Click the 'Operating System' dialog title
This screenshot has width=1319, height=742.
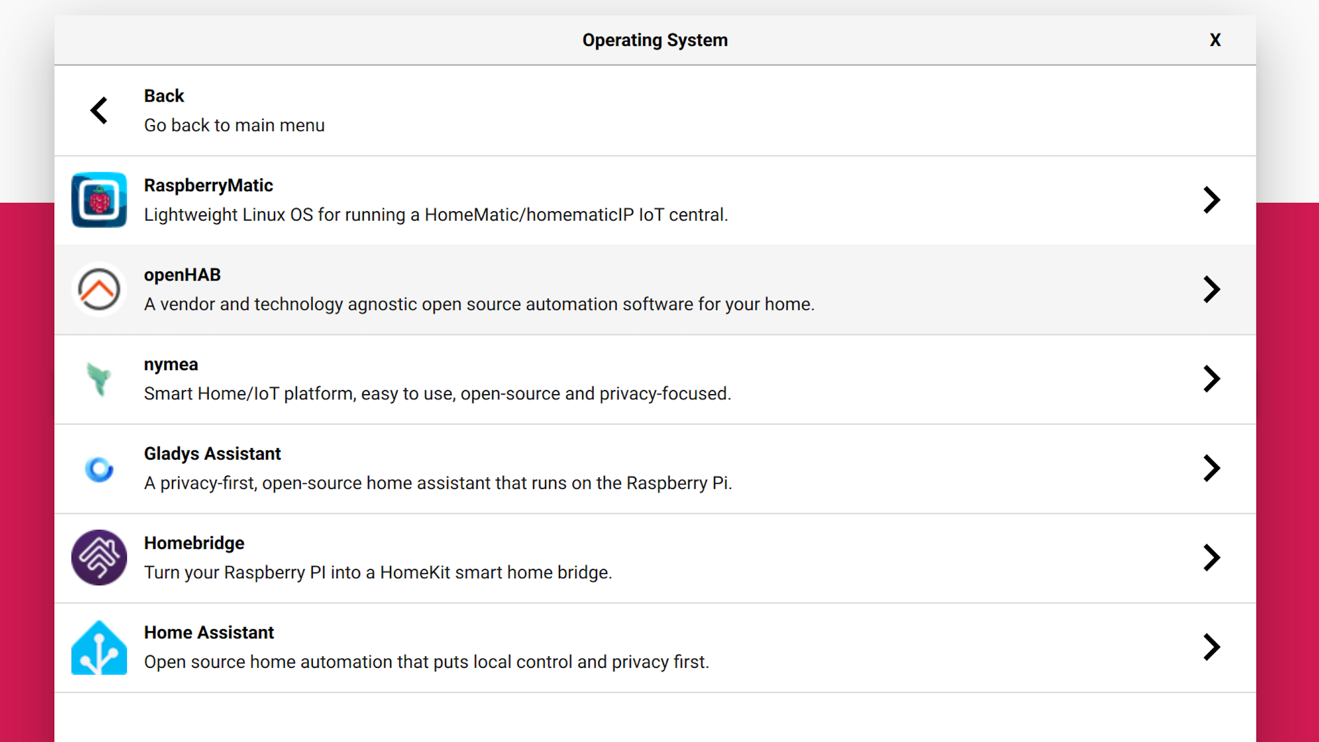[x=655, y=40]
